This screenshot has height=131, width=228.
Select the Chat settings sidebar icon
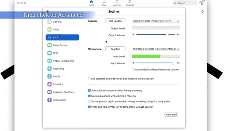pyautogui.click(x=50, y=53)
